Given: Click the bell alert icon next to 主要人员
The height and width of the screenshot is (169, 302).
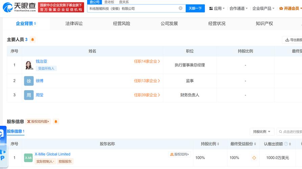Looking at the screenshot, I should coord(32,40).
